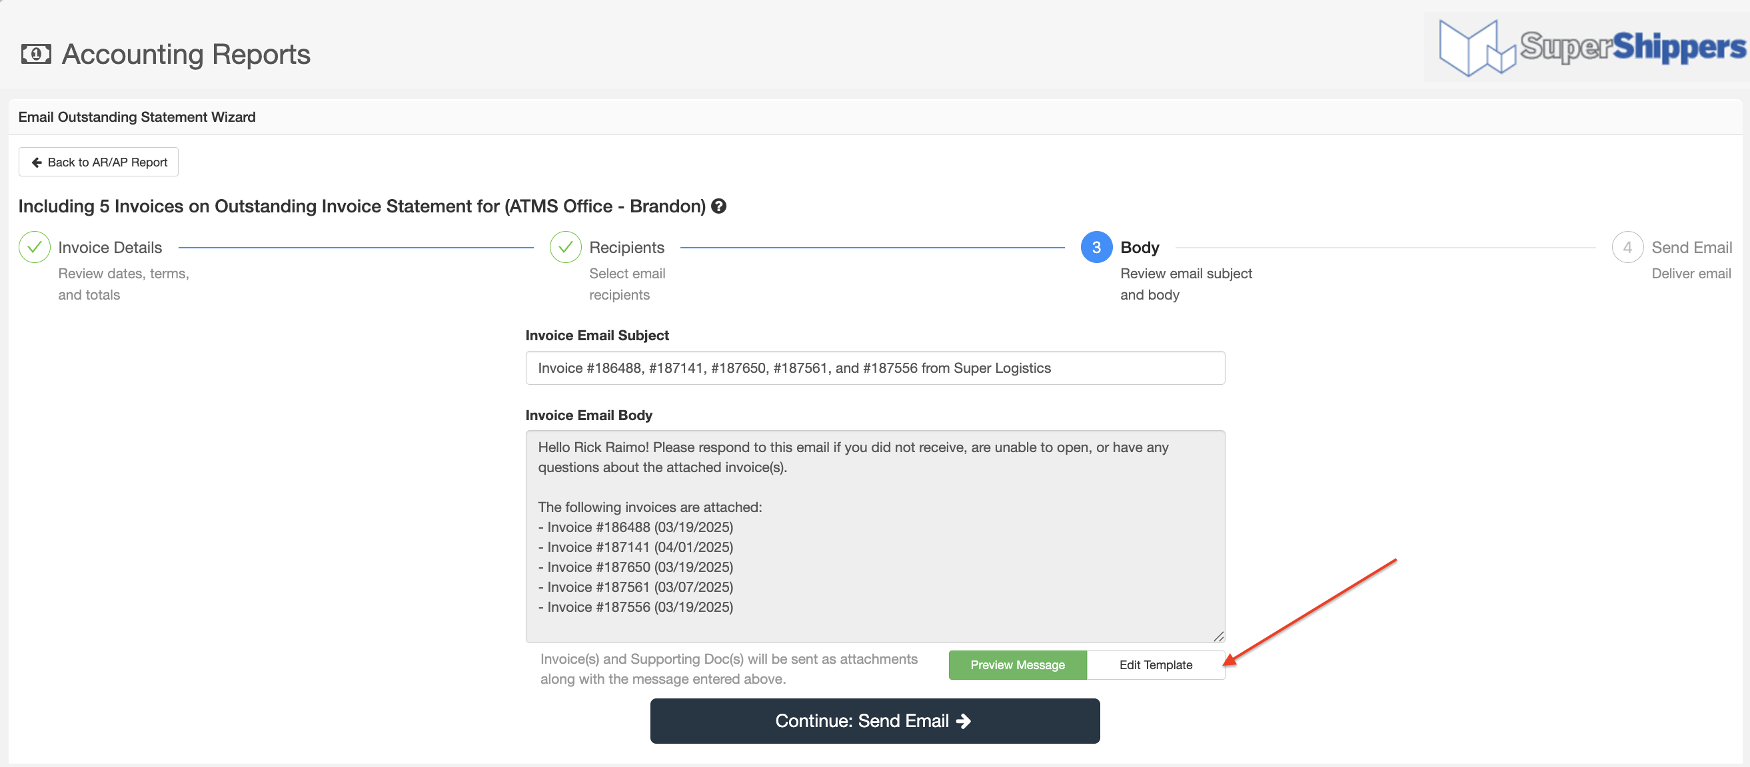Click the attachments note under the email body
Image resolution: width=1750 pixels, height=767 pixels.
point(729,668)
